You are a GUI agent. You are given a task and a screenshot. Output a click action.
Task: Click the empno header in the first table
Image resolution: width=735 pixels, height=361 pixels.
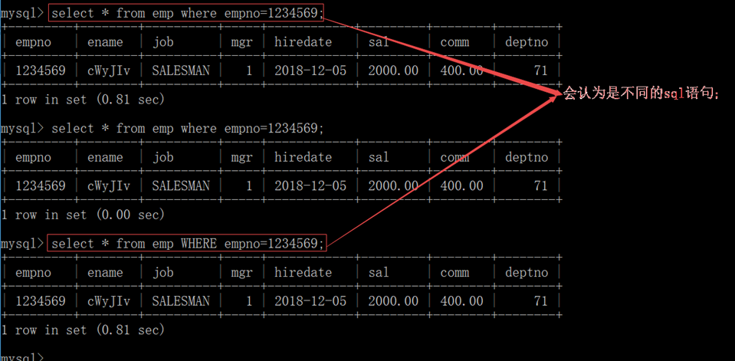click(x=33, y=42)
